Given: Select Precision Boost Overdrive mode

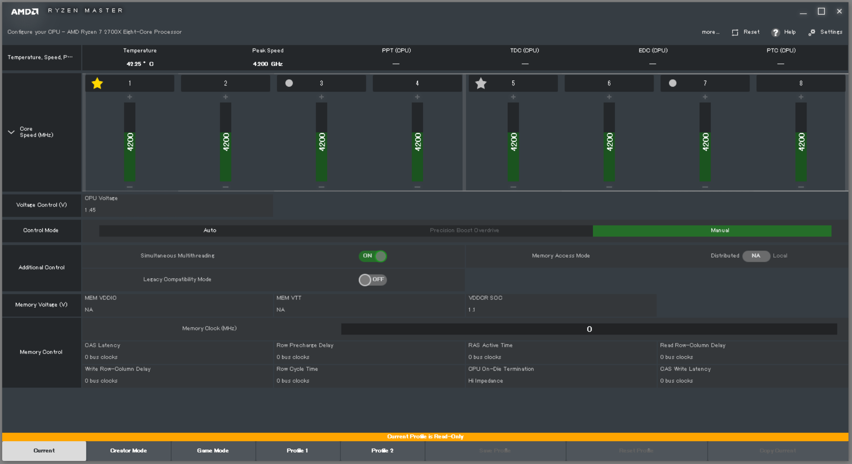Looking at the screenshot, I should [464, 230].
